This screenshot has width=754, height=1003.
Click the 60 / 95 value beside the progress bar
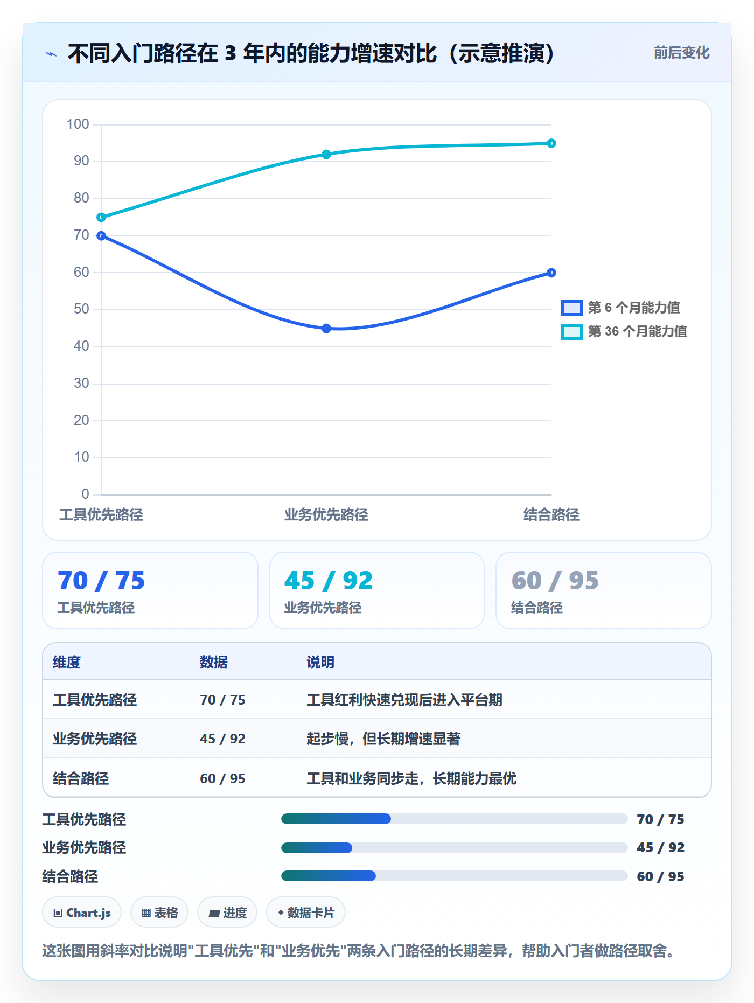(660, 876)
